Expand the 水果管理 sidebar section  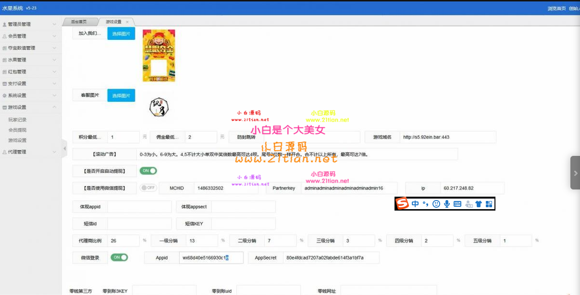coord(17,60)
